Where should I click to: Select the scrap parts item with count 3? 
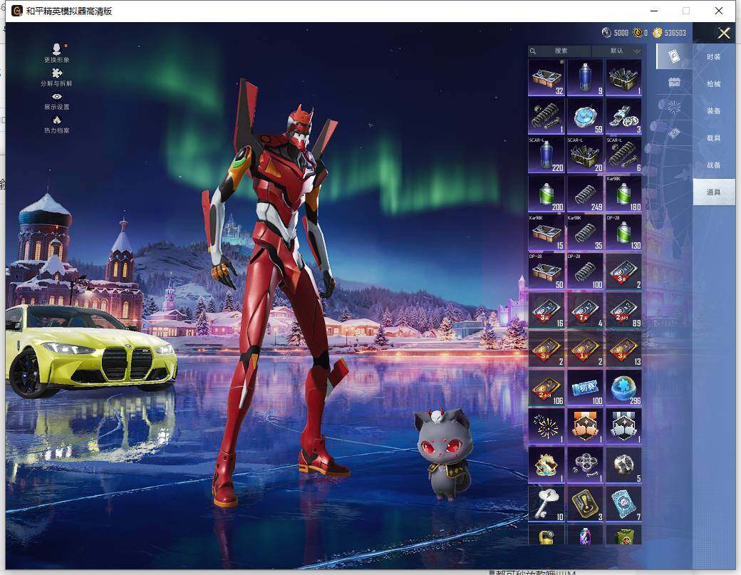(x=624, y=116)
